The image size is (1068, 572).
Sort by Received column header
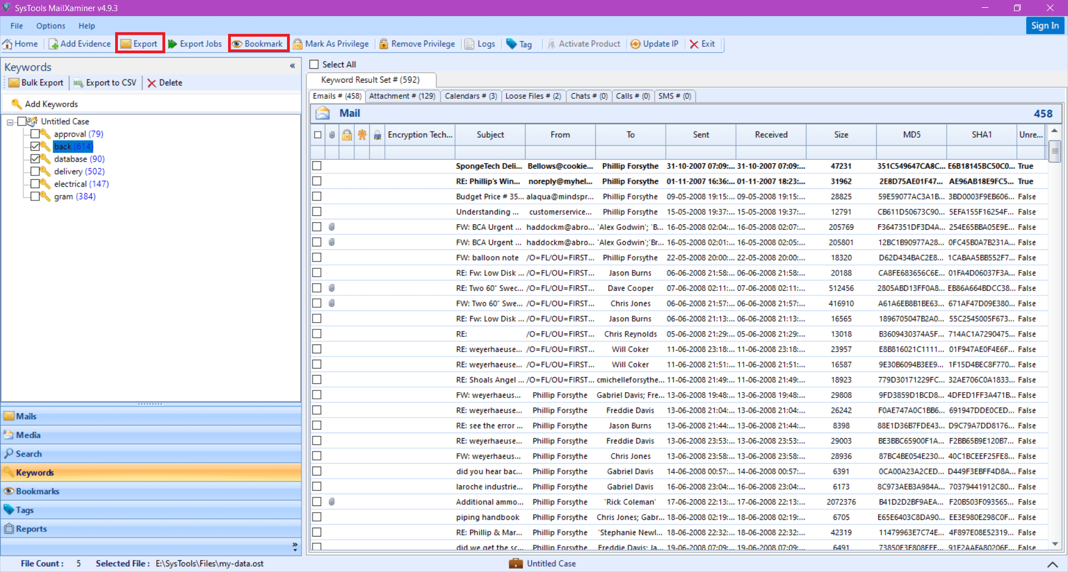click(x=771, y=135)
